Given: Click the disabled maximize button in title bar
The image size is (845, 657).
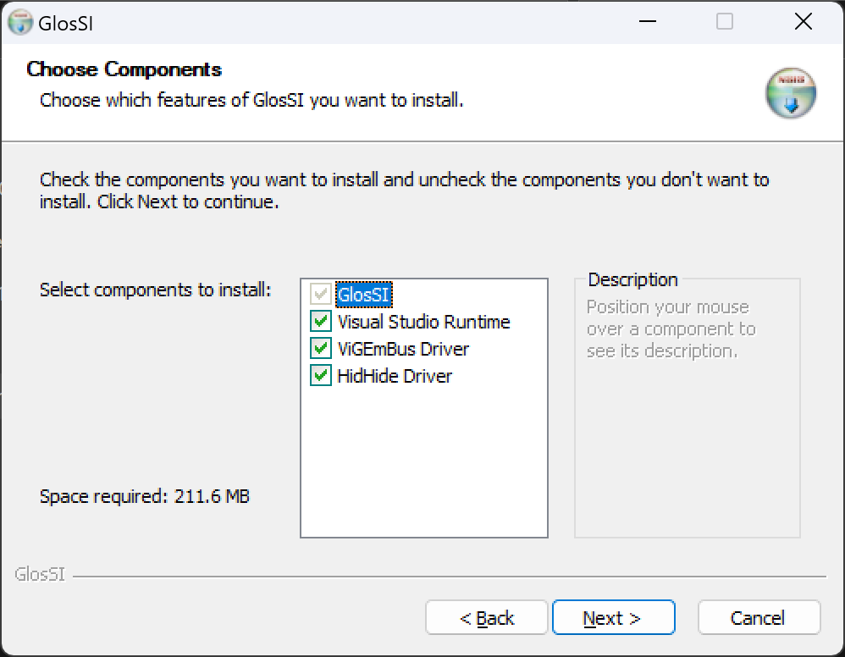Looking at the screenshot, I should (x=724, y=21).
